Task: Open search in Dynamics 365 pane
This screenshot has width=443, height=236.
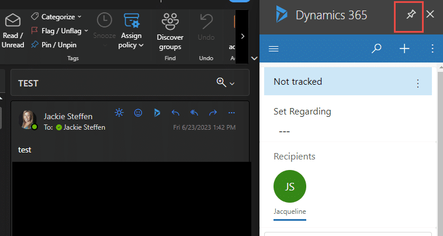Action: [376, 48]
